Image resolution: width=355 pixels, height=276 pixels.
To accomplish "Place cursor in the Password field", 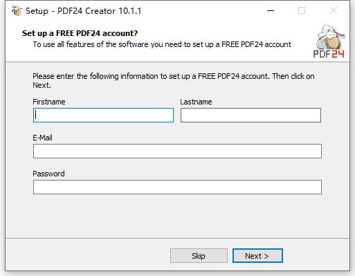I will click(x=177, y=187).
